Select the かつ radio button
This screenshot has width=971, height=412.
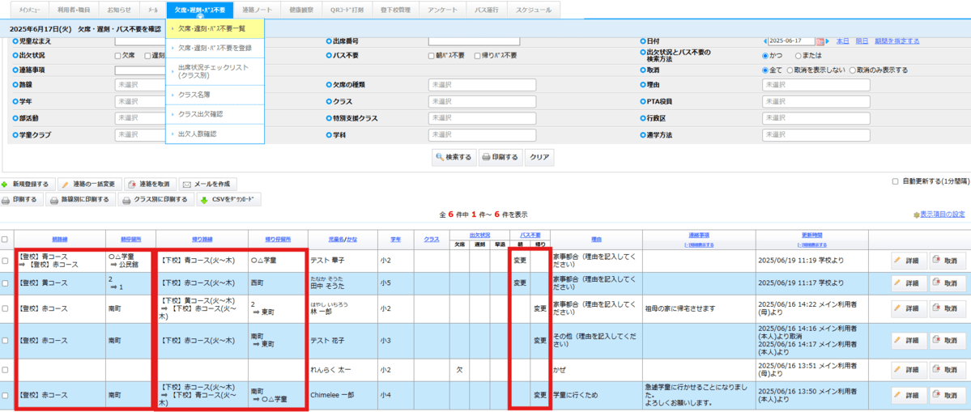coord(766,56)
